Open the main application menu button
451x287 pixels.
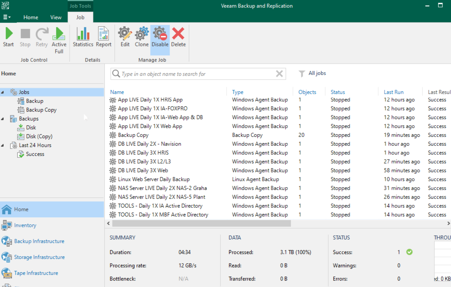point(7,17)
